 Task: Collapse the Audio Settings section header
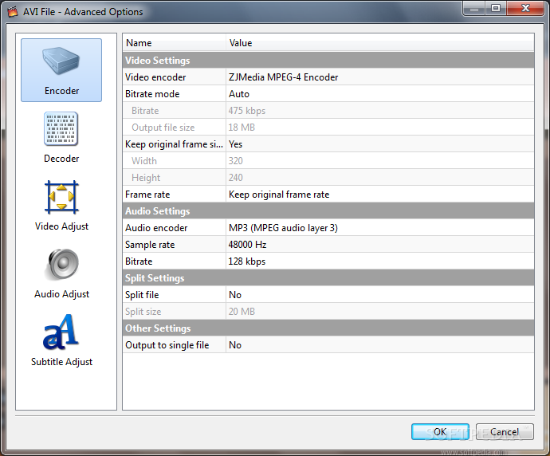tap(328, 211)
